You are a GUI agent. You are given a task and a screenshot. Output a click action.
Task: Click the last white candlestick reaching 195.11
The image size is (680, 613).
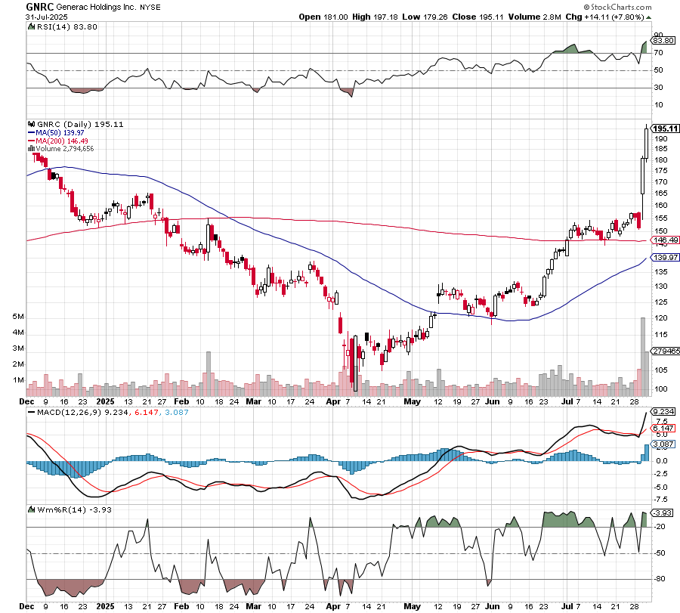coord(647,144)
